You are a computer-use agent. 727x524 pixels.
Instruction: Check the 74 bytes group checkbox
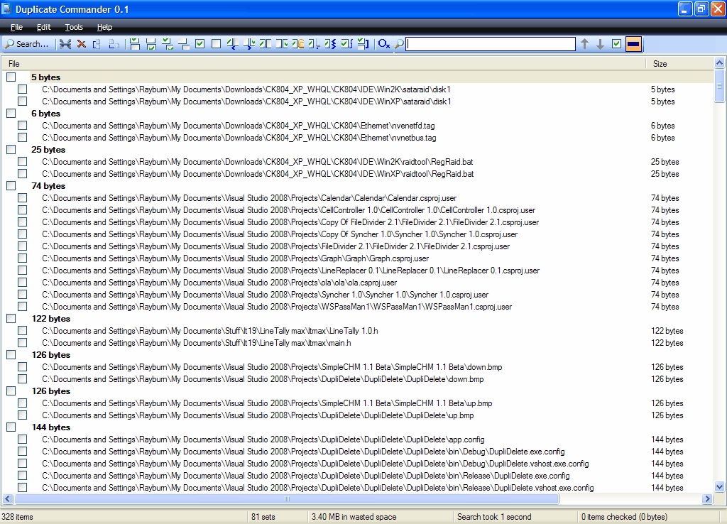pos(11,186)
